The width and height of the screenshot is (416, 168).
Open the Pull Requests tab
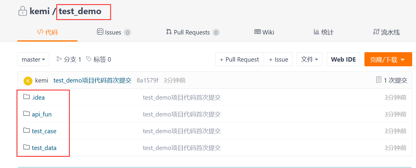193,32
